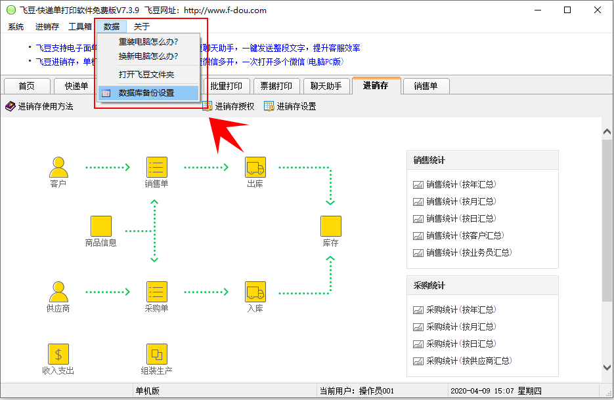Click the 商品信息 product info icon
614x400 pixels.
(101, 226)
